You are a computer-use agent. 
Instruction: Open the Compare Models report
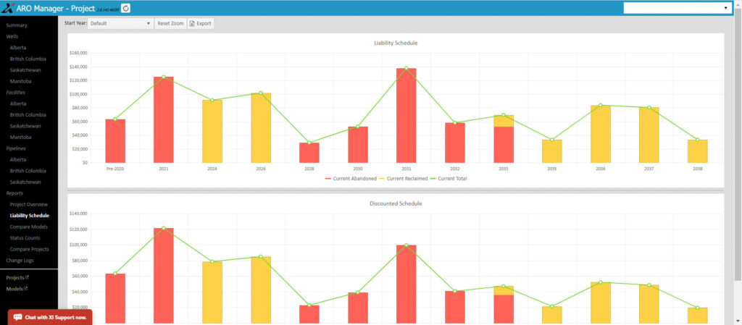(x=28, y=227)
